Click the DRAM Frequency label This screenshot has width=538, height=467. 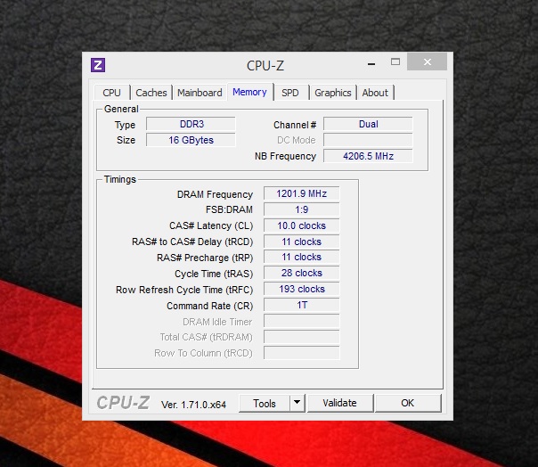215,194
